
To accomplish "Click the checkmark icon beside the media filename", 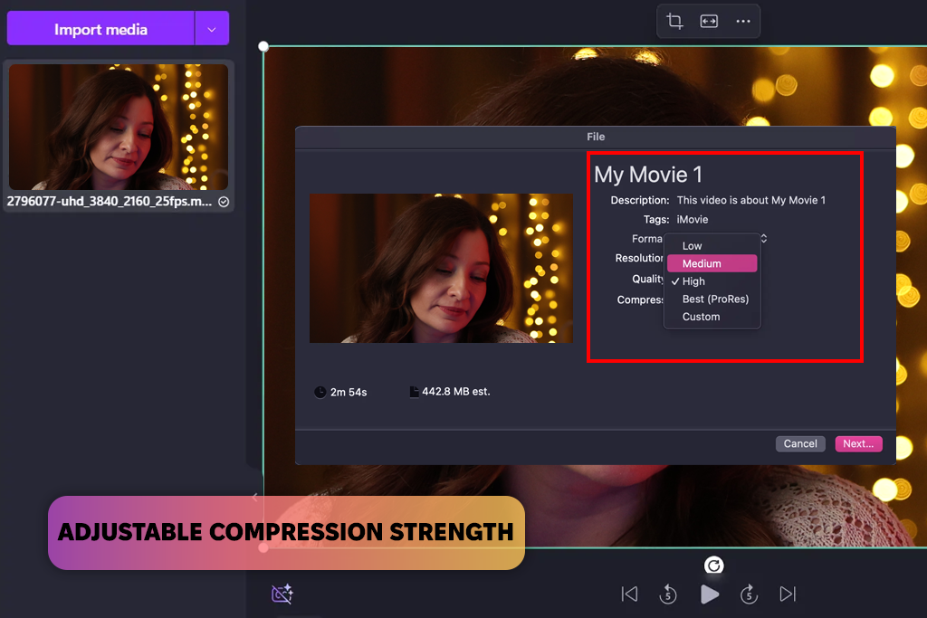I will [x=224, y=202].
